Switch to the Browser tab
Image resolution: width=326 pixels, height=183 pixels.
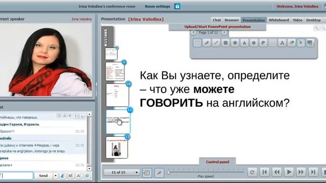point(232,20)
